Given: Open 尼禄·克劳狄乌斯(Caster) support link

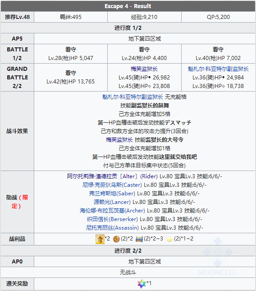Looking at the screenshot, I should click(112, 185).
